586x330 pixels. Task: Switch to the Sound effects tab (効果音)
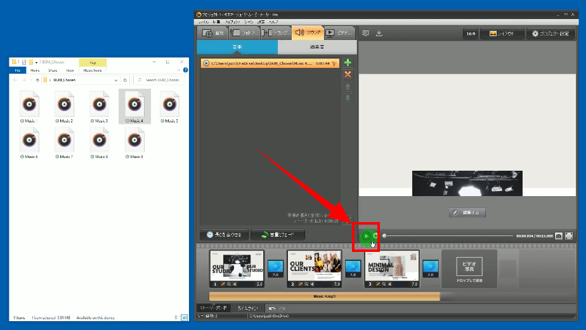317,47
